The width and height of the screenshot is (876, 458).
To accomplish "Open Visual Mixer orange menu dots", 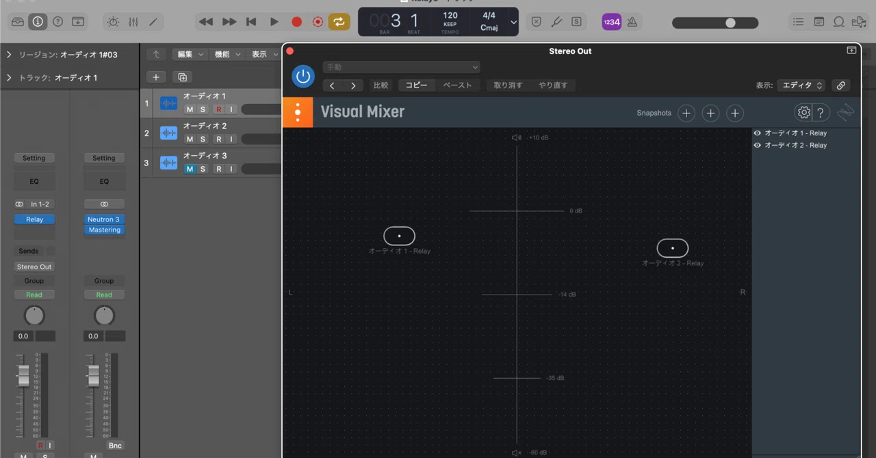I will [x=298, y=112].
